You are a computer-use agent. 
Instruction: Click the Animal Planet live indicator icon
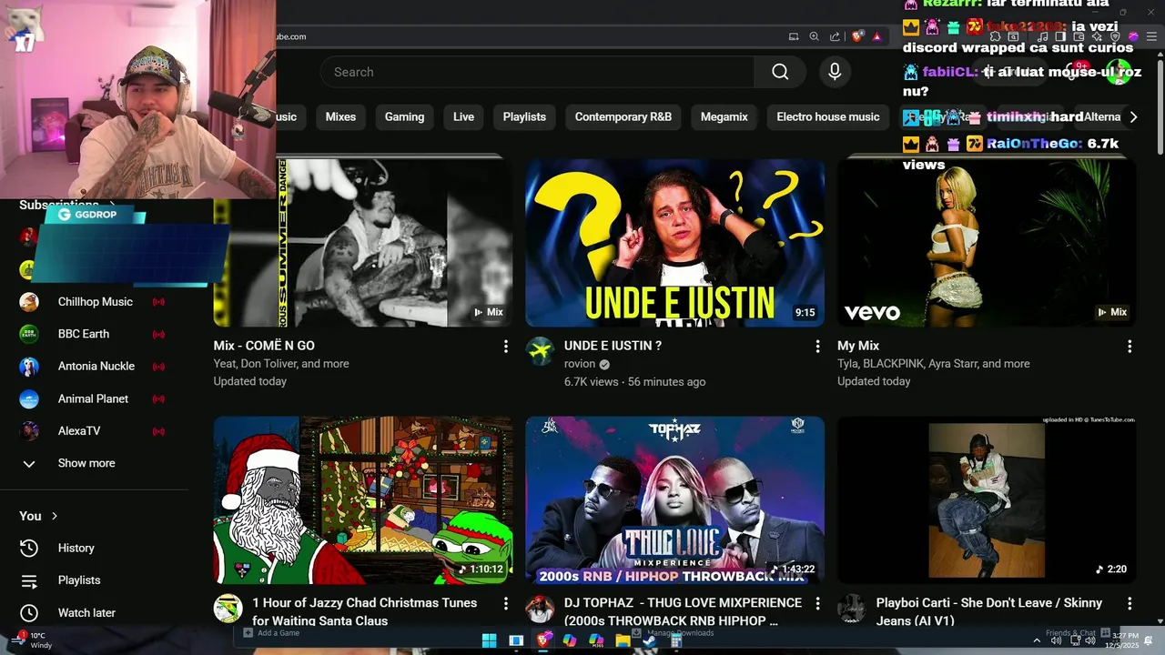coord(158,398)
